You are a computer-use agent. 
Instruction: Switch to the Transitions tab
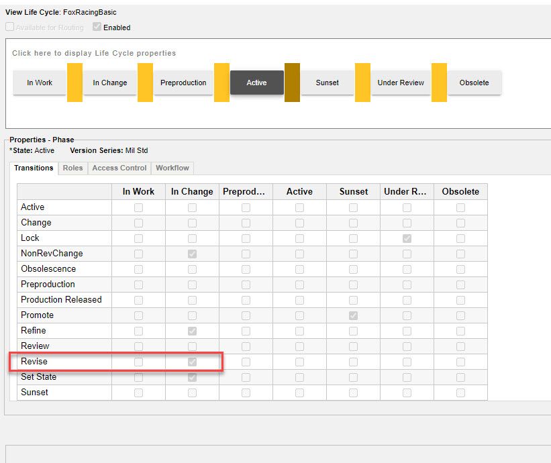click(34, 168)
